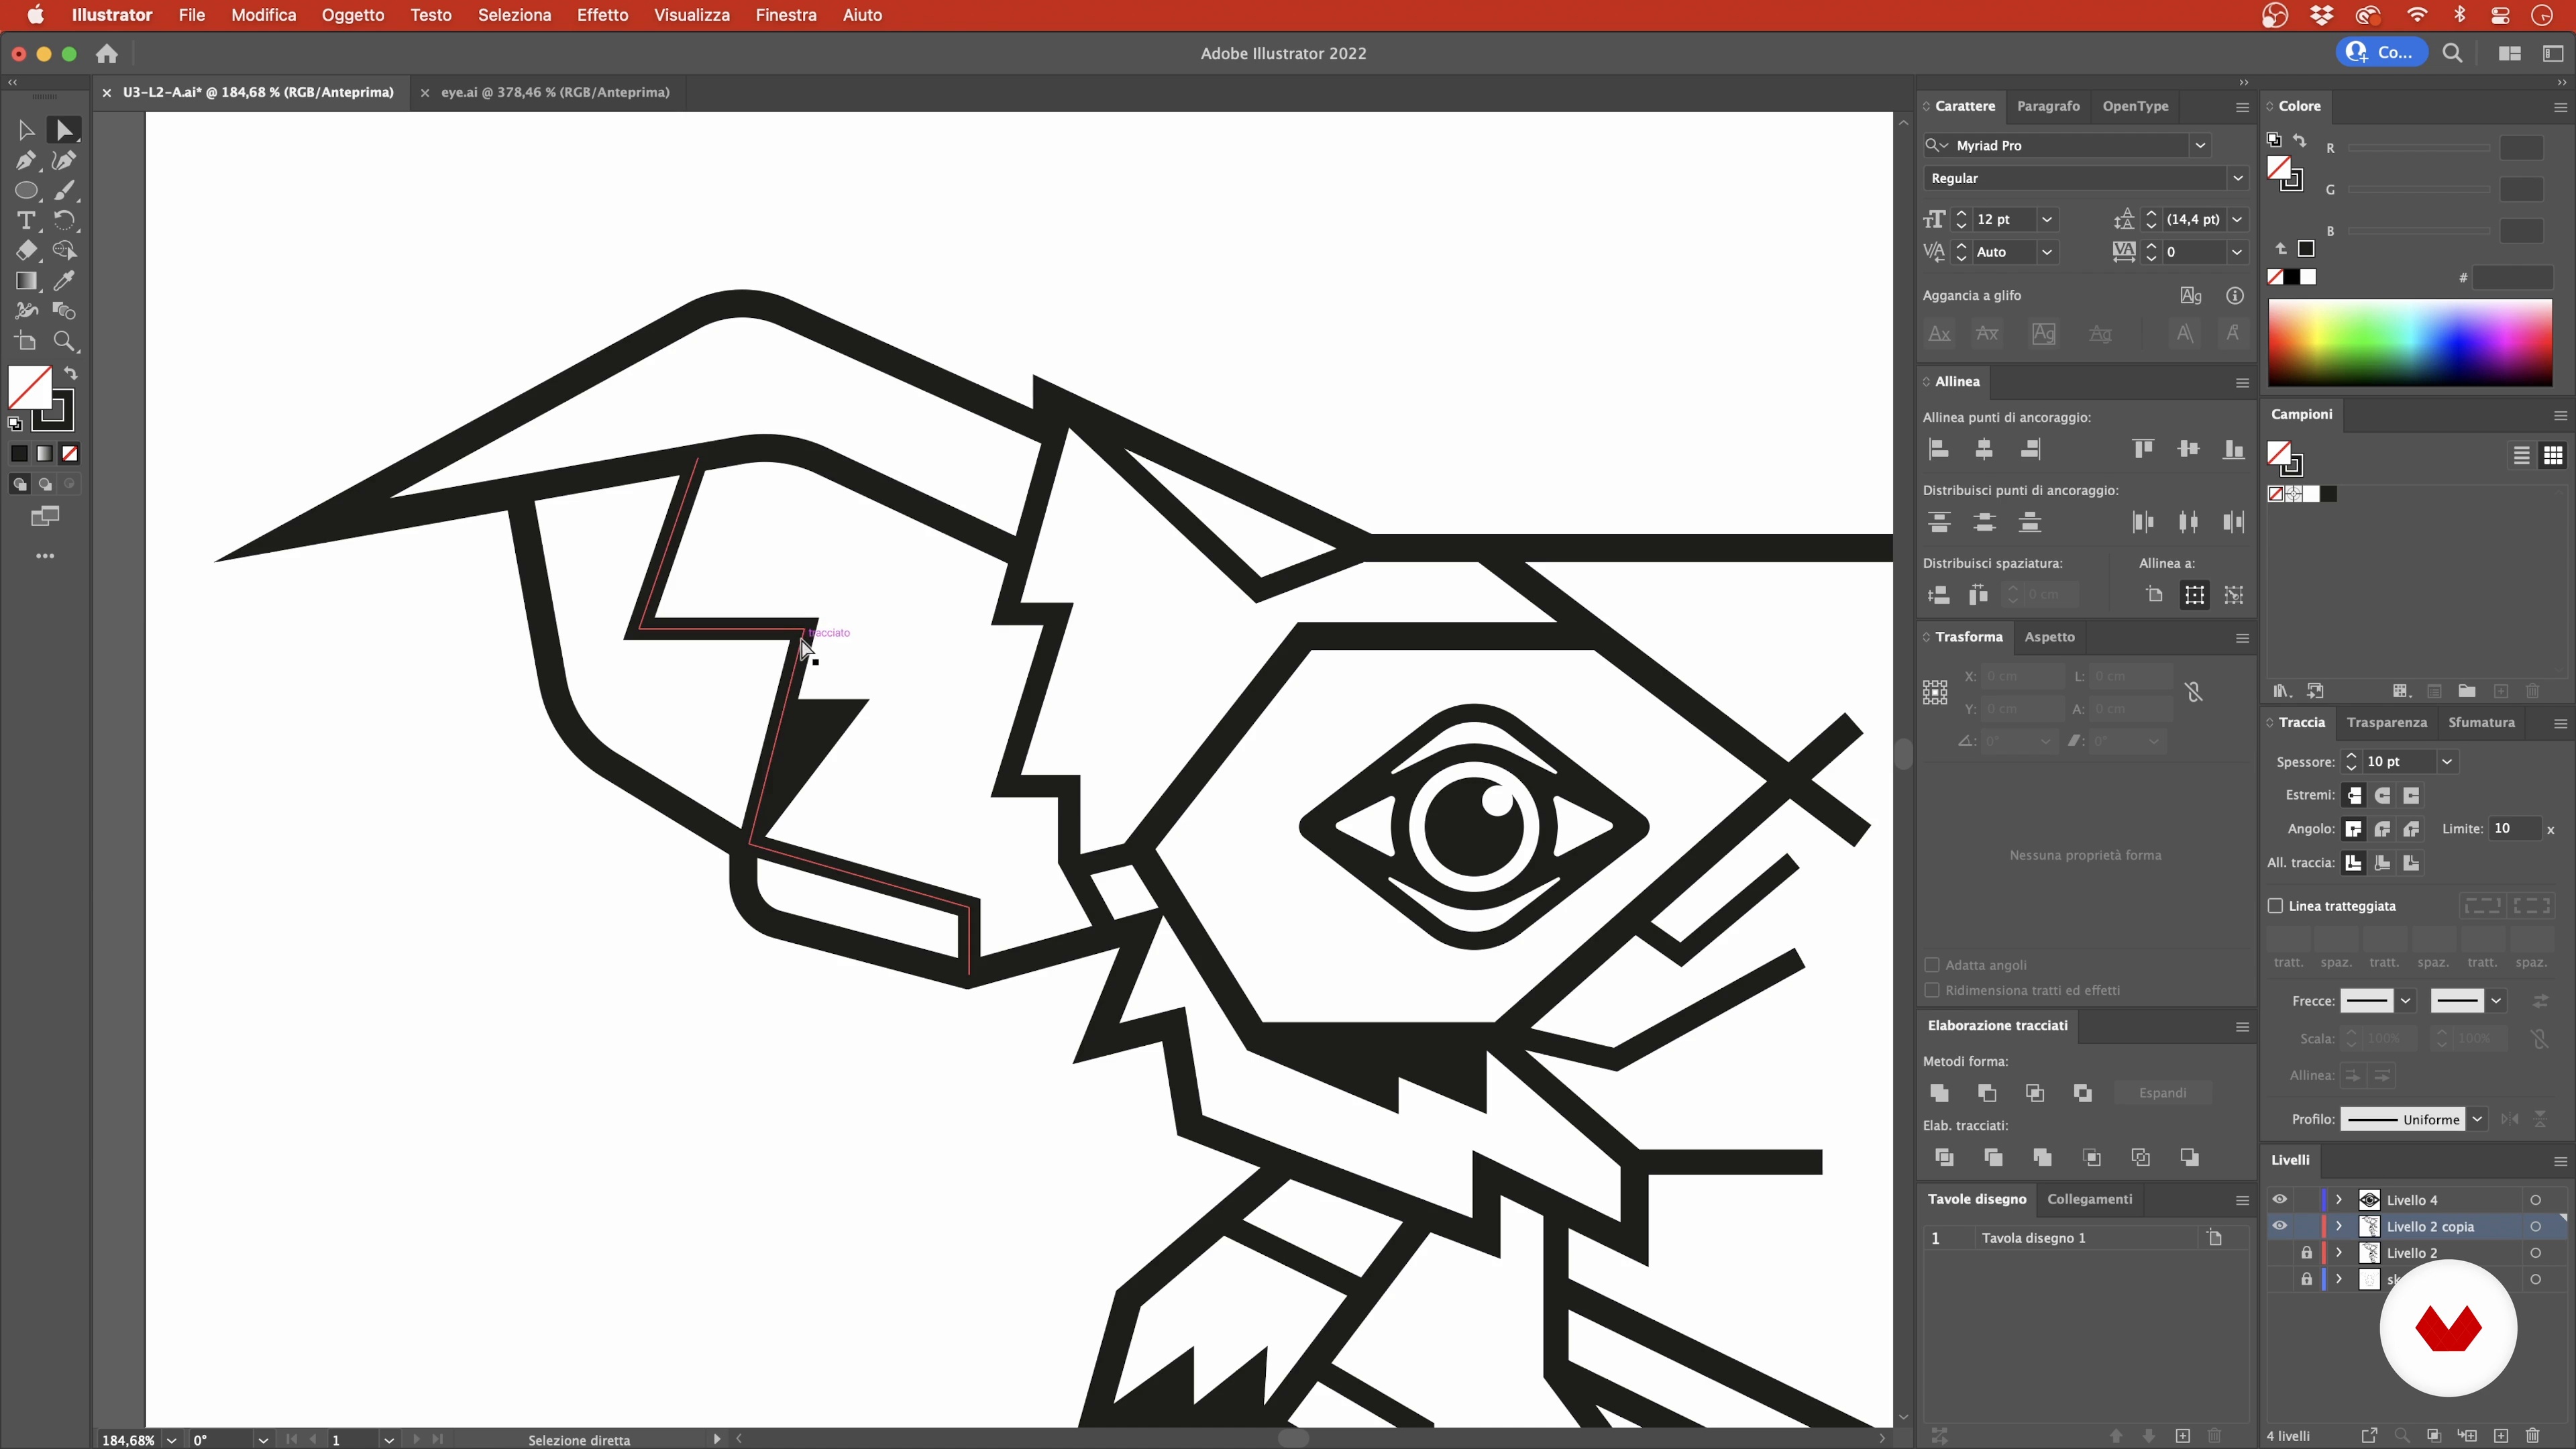Pick a color from spectrum bar
The height and width of the screenshot is (1449, 2576).
pyautogui.click(x=2410, y=343)
